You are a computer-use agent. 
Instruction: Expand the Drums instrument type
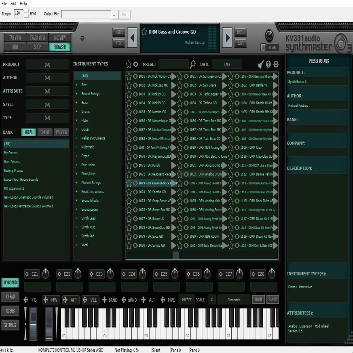click(76, 112)
